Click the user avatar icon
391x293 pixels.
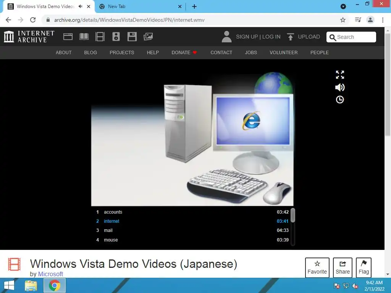(226, 37)
